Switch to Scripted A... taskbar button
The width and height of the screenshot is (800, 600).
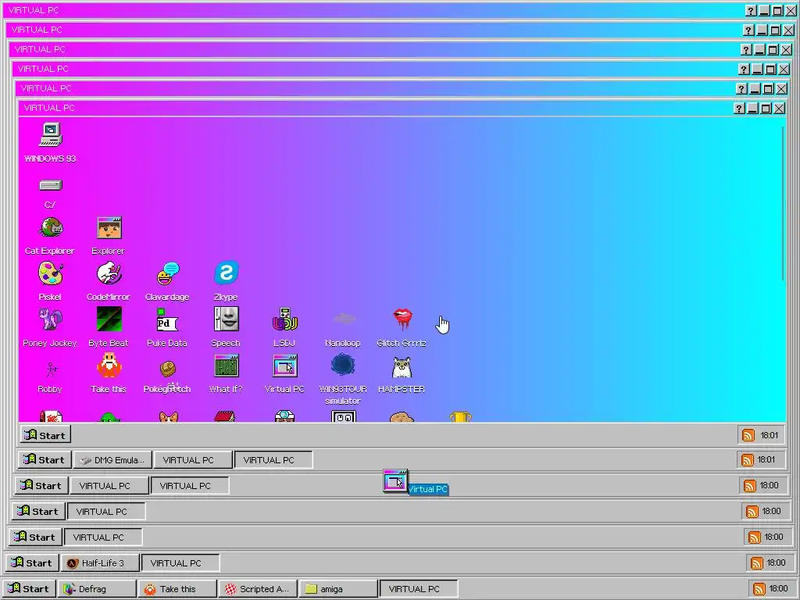(x=258, y=589)
